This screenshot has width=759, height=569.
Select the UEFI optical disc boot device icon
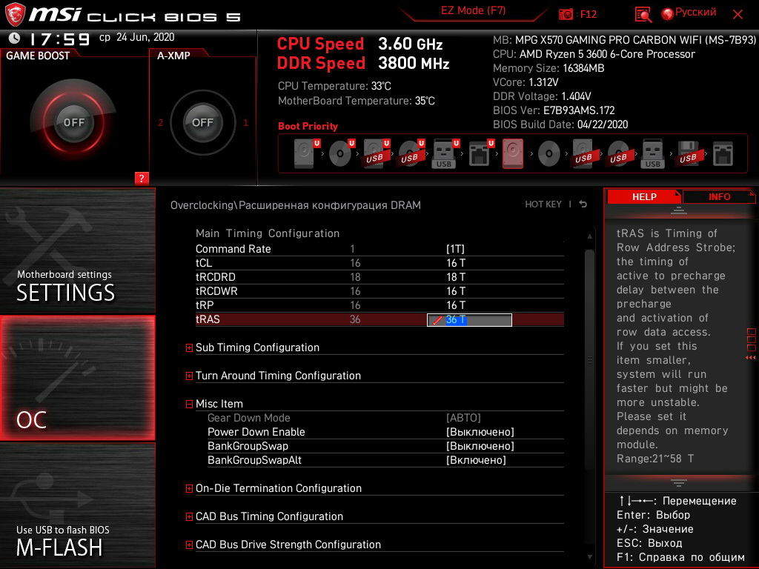[341, 153]
